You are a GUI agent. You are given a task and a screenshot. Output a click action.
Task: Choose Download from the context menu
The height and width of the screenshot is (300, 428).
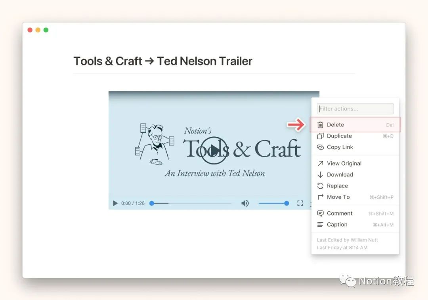[340, 174]
